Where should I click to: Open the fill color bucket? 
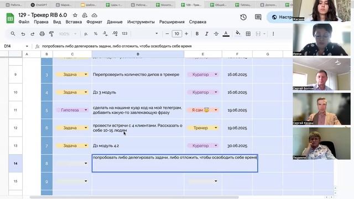pos(238,33)
